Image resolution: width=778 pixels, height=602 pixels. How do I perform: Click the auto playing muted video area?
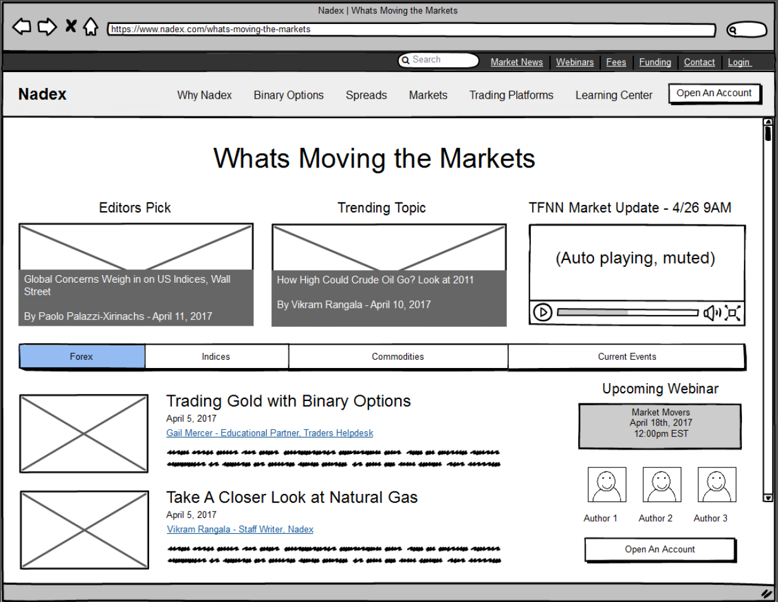[636, 262]
